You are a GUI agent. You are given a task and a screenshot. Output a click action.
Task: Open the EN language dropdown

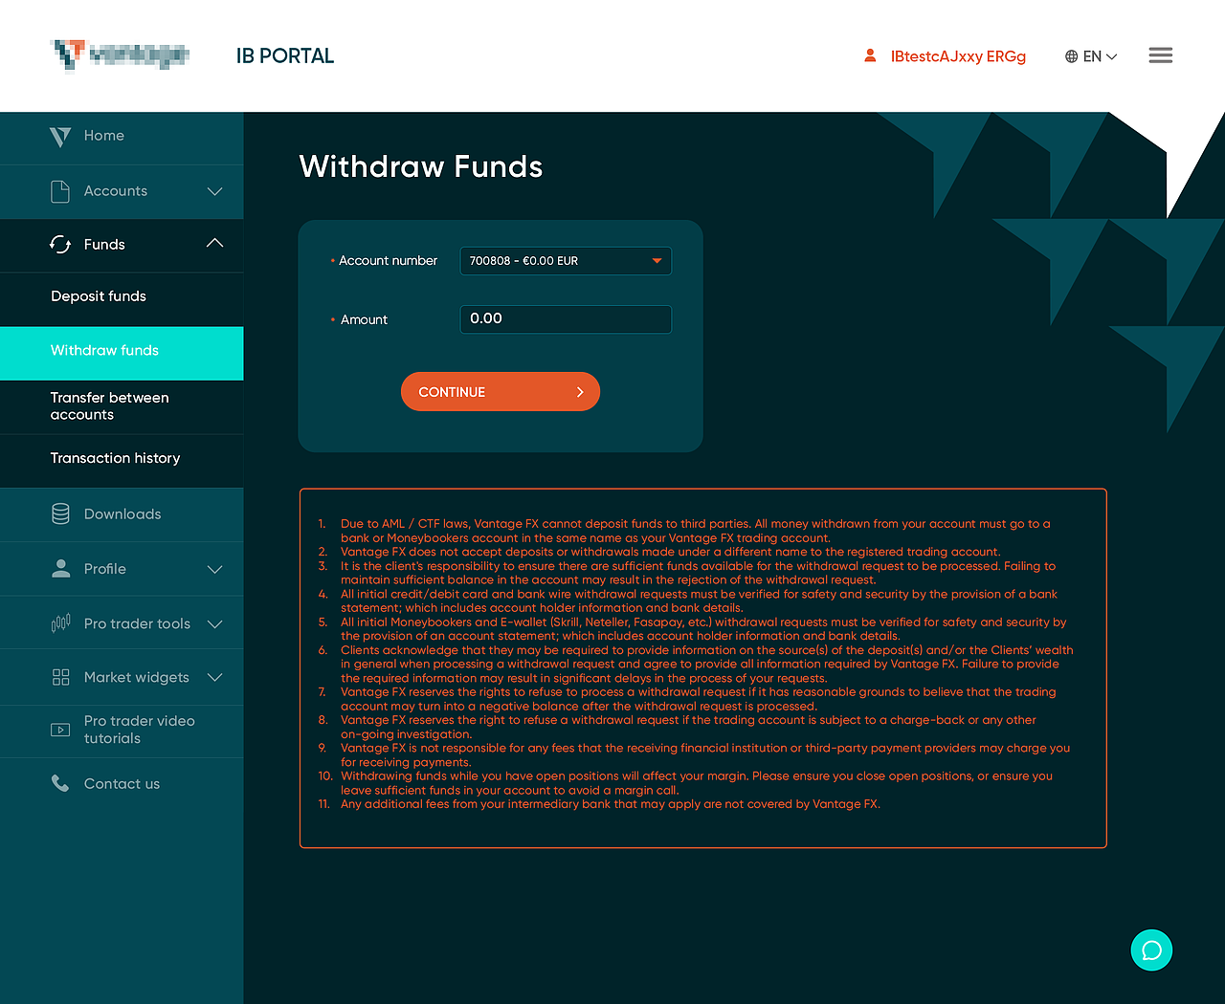pos(1100,56)
